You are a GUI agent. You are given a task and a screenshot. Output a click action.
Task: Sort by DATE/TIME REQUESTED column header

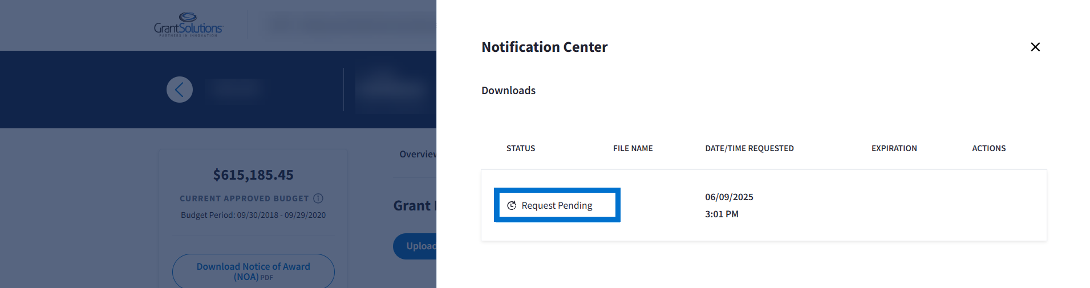(749, 148)
